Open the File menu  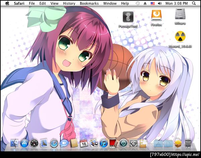32,3
